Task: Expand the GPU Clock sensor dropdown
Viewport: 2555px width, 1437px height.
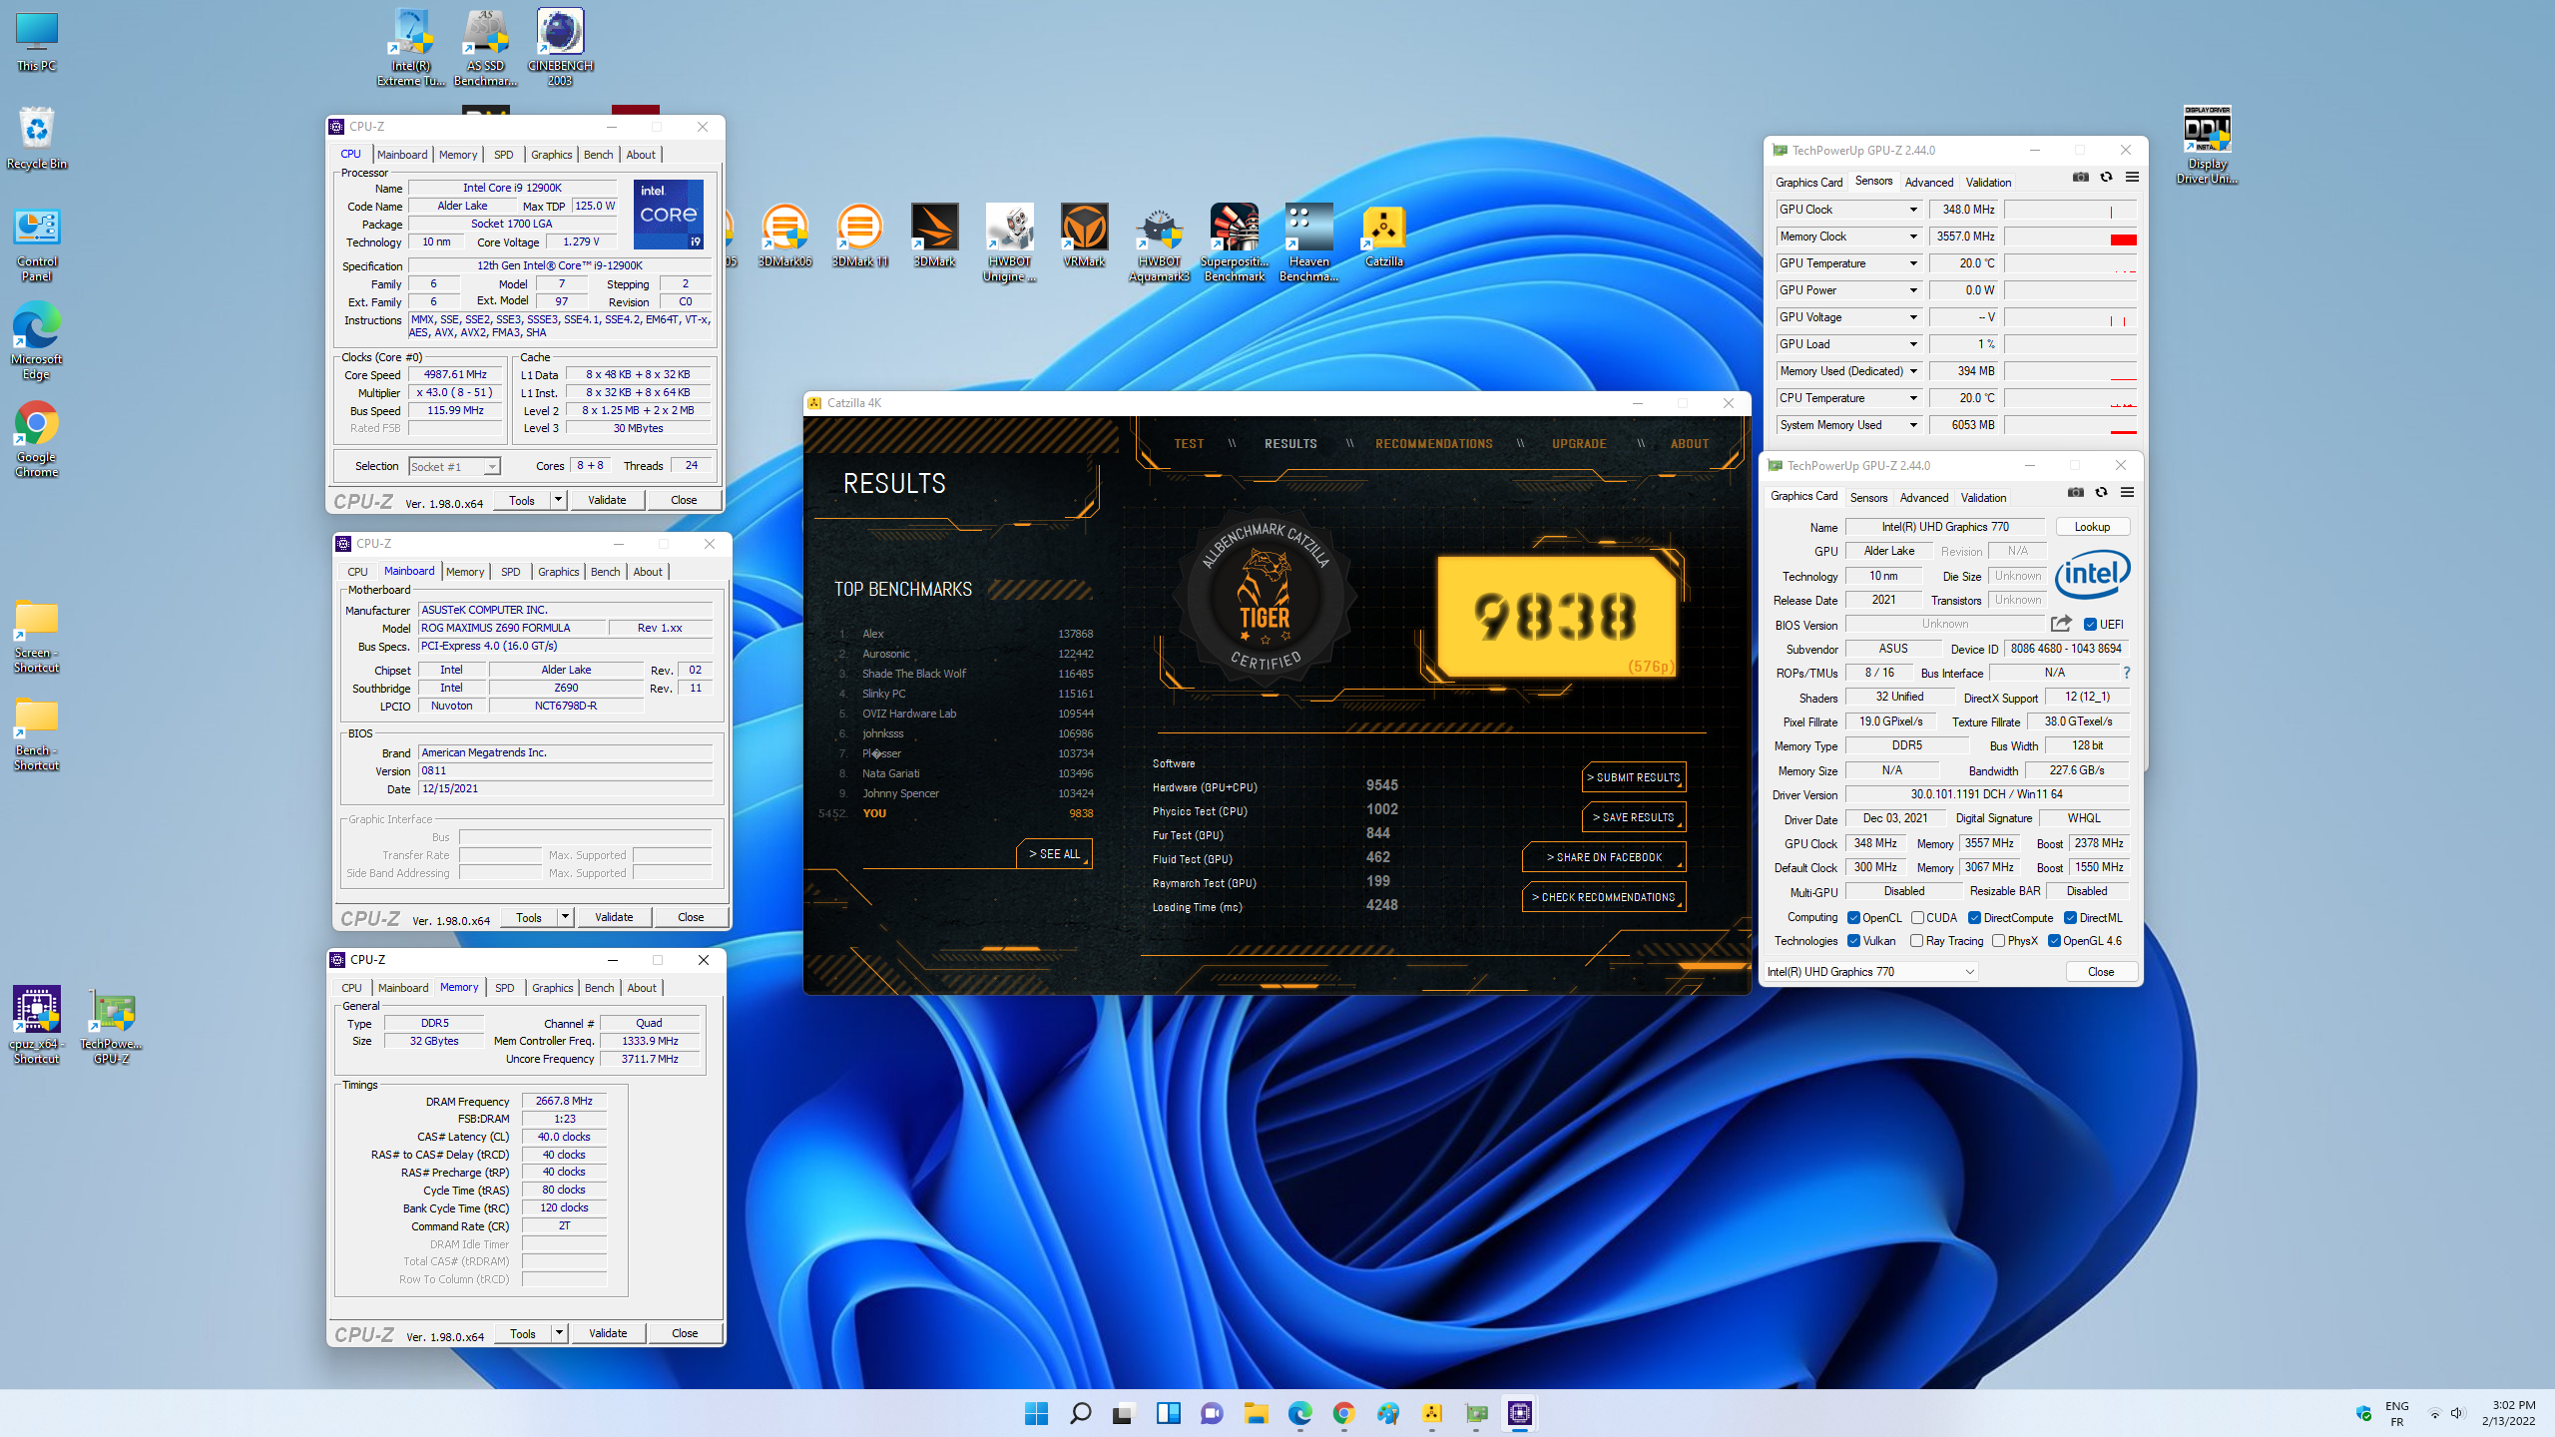Action: coord(1913,210)
